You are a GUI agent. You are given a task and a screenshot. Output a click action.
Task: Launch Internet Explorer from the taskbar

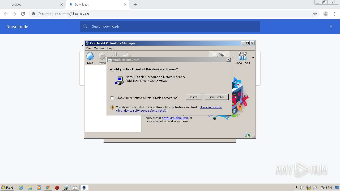point(21,188)
